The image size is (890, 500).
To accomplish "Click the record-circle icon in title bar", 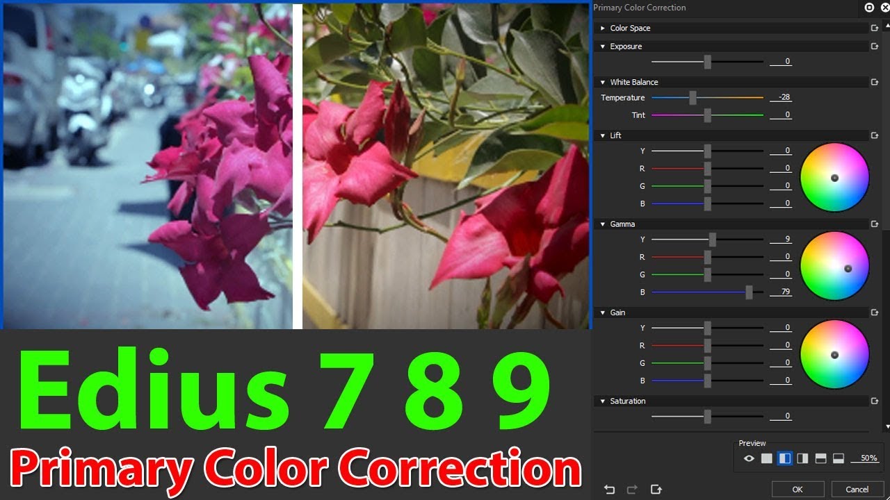I will (869, 8).
